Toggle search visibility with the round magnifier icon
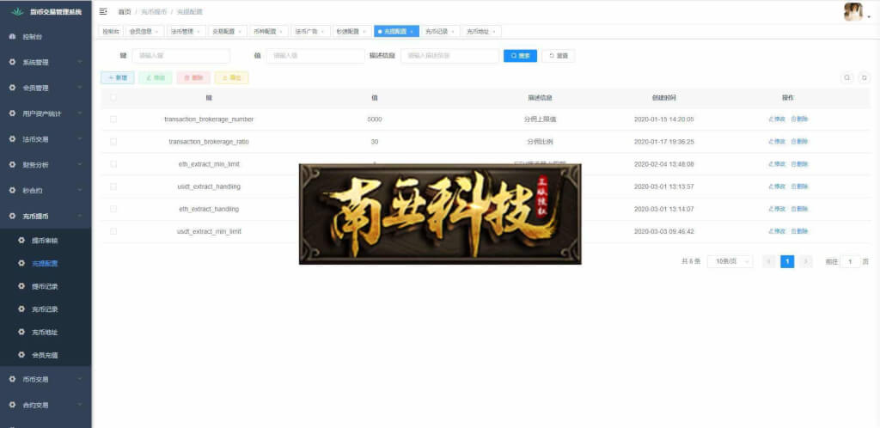Screen dimensions: 880x428 point(846,78)
